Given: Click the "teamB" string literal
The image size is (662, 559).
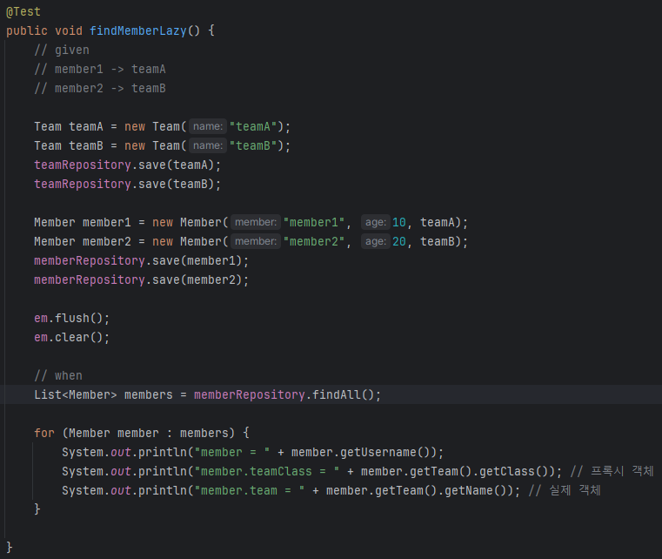Looking at the screenshot, I should (253, 145).
